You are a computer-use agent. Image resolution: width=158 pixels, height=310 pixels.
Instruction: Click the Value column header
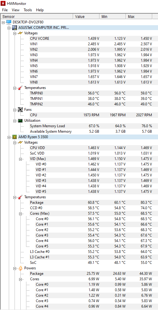[86, 17]
